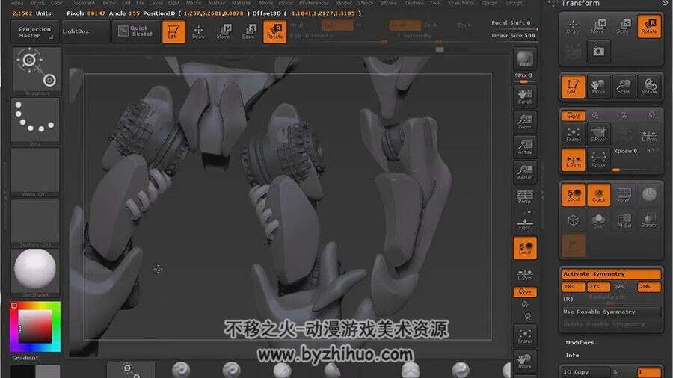Click the 3D Copy button
The width and height of the screenshot is (673, 378).
tap(586, 372)
